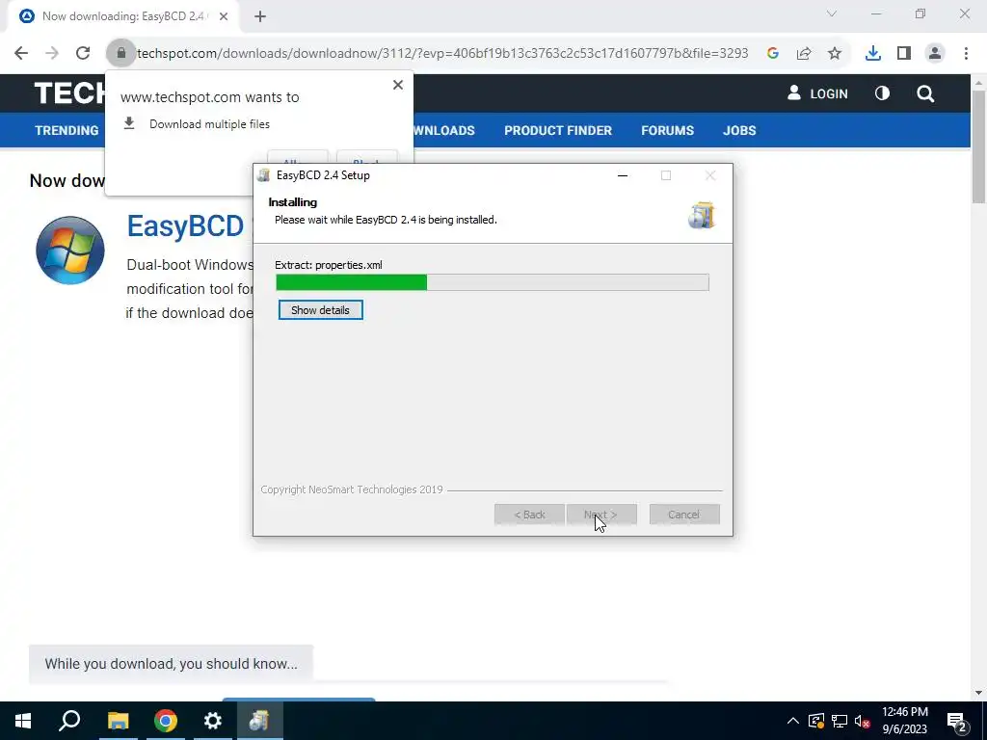Select EasyBCD installer taskbar icon
987x740 pixels.
pyautogui.click(x=259, y=721)
